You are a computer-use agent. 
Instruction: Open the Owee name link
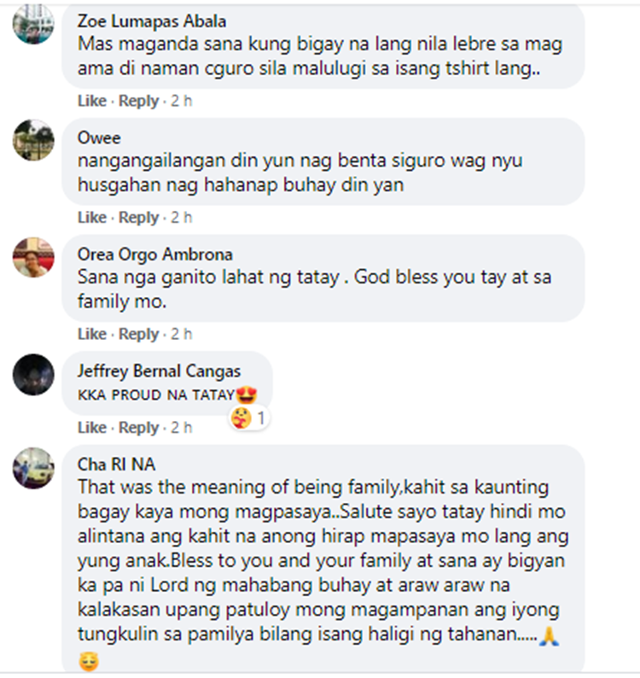coord(99,138)
